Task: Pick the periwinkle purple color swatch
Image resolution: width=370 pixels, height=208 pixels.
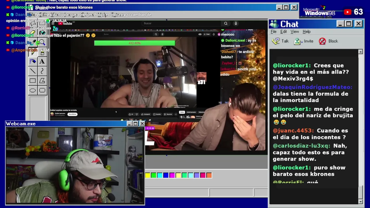Action: coord(197,175)
